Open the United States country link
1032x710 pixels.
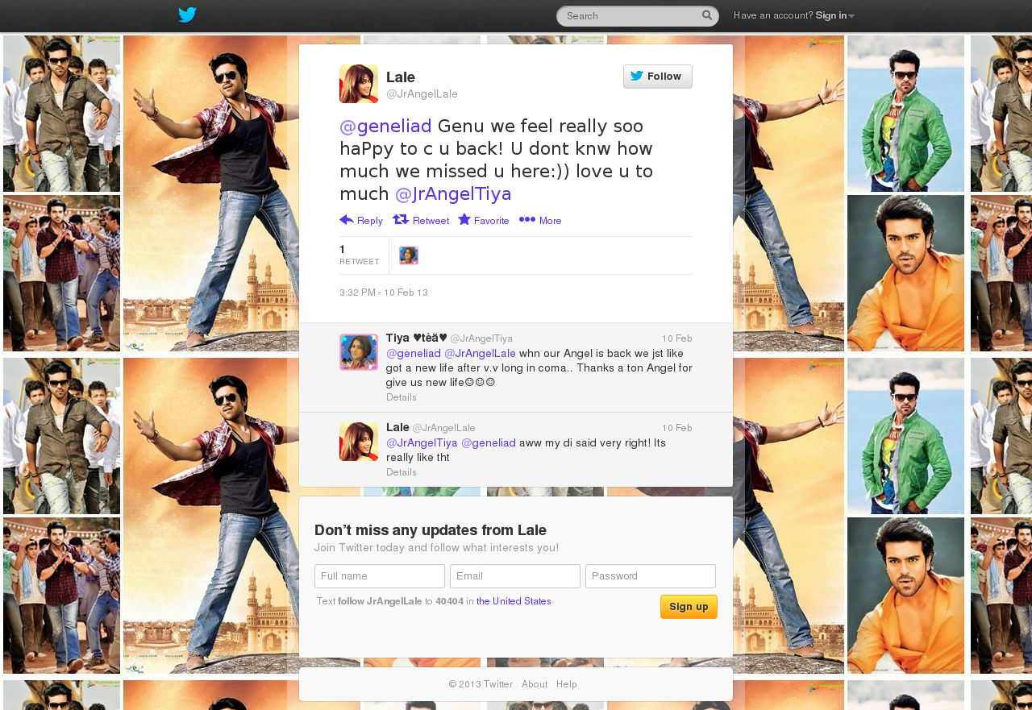pyautogui.click(x=514, y=601)
